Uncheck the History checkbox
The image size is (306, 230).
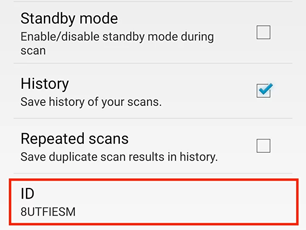coord(263,91)
